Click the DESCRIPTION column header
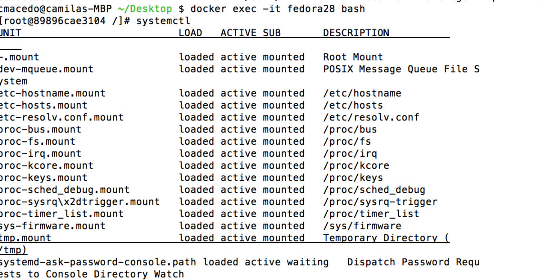Viewport: 543px width, 280px height. point(356,33)
